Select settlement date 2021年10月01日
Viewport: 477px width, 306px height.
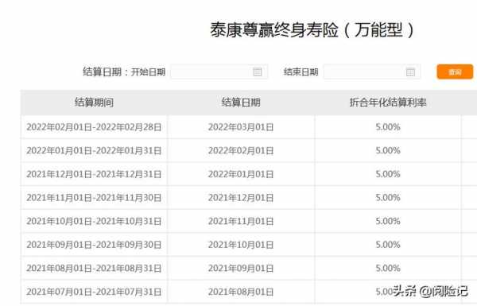click(x=241, y=245)
